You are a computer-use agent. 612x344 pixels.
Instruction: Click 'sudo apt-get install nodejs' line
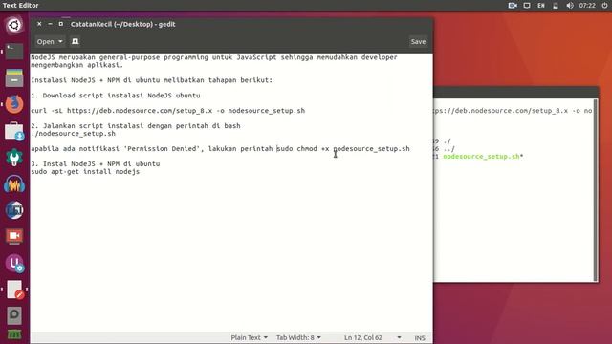click(x=85, y=172)
